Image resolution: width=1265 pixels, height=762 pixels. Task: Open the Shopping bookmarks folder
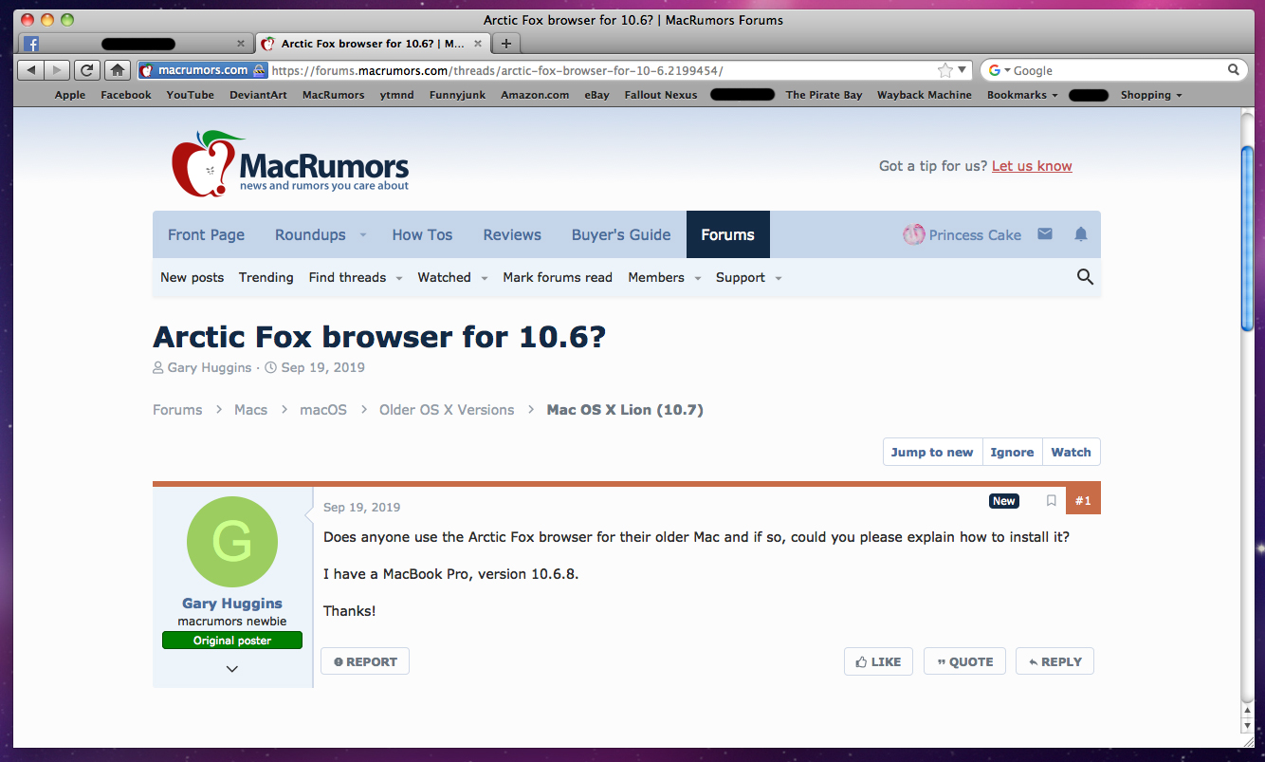[1151, 95]
